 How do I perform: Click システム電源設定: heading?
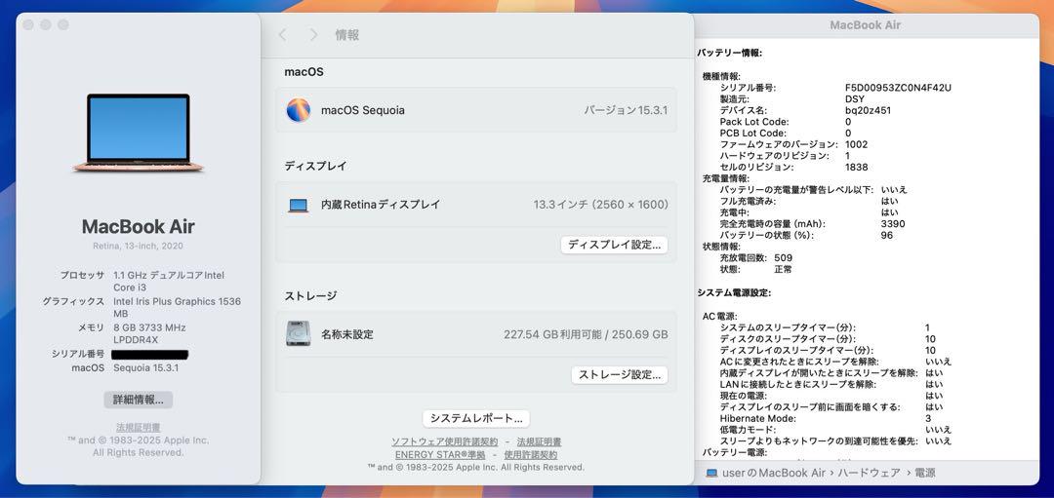click(x=734, y=292)
